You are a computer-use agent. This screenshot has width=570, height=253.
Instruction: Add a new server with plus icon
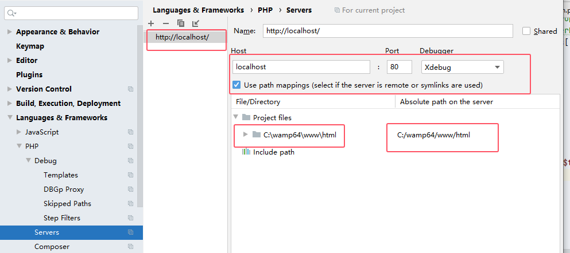tap(151, 23)
